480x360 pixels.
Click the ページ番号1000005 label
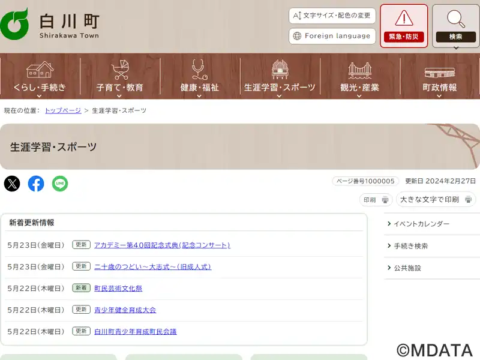pos(365,181)
